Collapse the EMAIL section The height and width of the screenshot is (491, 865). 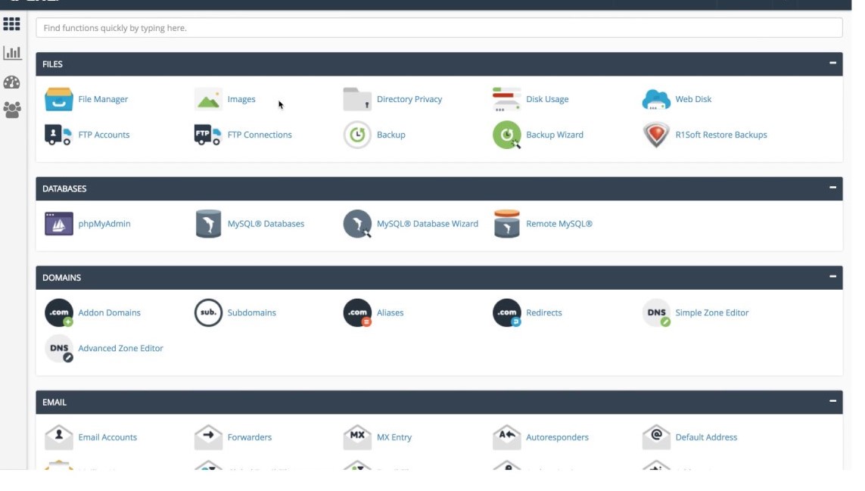coord(832,401)
